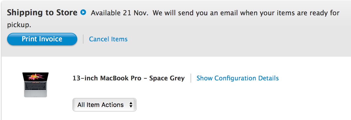Open the All Item Actions dropdown
This screenshot has width=351, height=120.
pyautogui.click(x=104, y=105)
